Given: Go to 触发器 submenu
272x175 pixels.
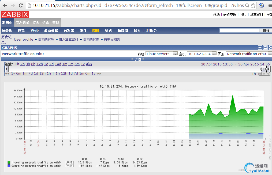Looking at the screenshot, I should tap(69, 31).
